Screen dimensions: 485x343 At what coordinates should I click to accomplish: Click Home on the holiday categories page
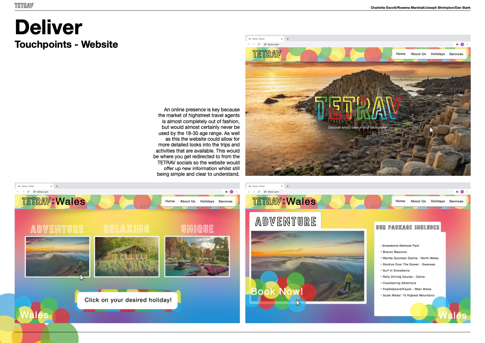170,201
